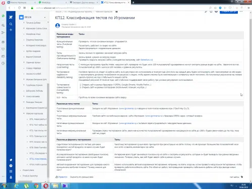Close the КП12 browser tab

(x=129, y=3)
